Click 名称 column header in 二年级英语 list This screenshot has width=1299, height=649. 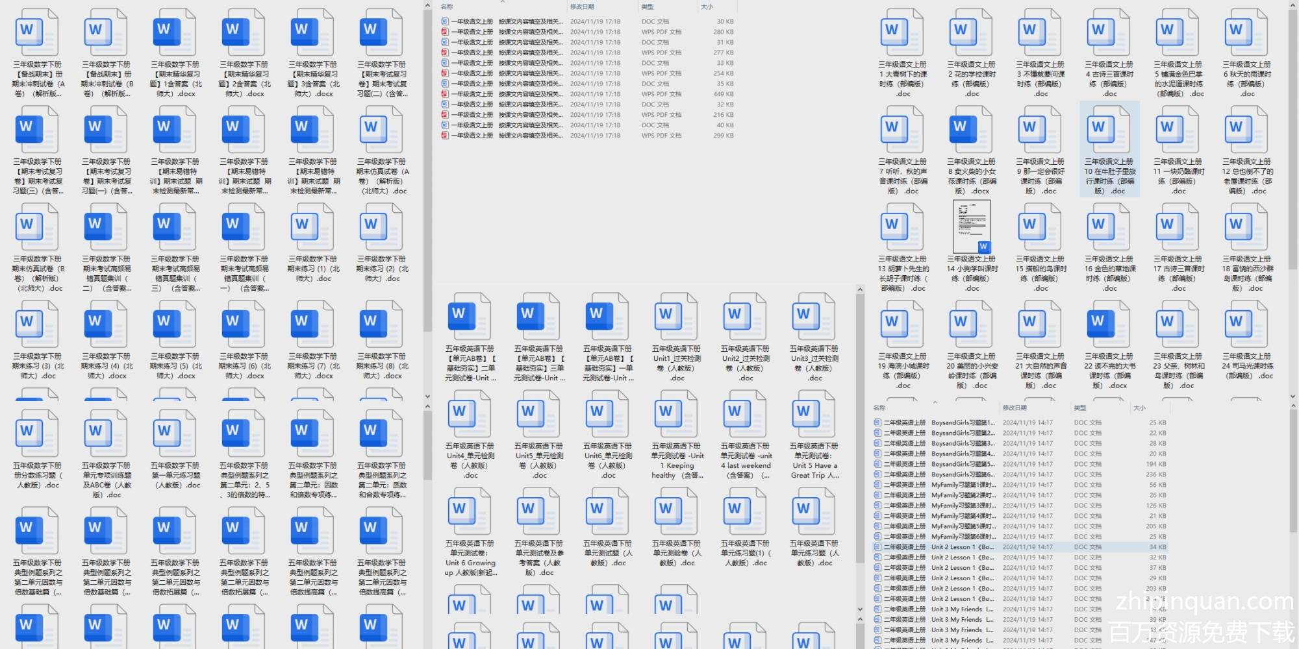tap(879, 408)
